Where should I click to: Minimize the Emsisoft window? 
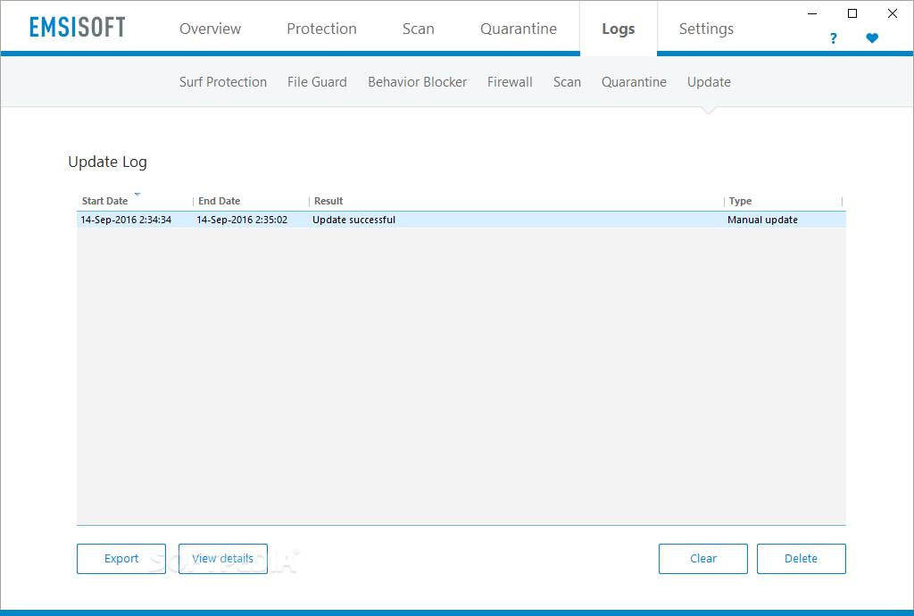point(812,13)
